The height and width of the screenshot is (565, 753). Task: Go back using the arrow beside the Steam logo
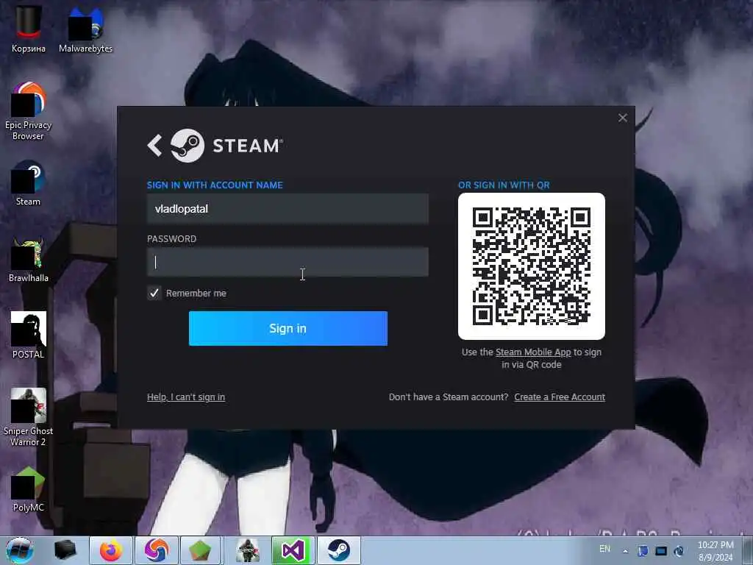154,146
